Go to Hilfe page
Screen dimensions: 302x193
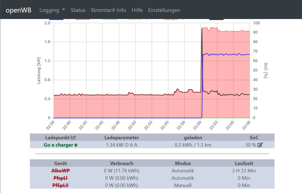[x=137, y=10]
